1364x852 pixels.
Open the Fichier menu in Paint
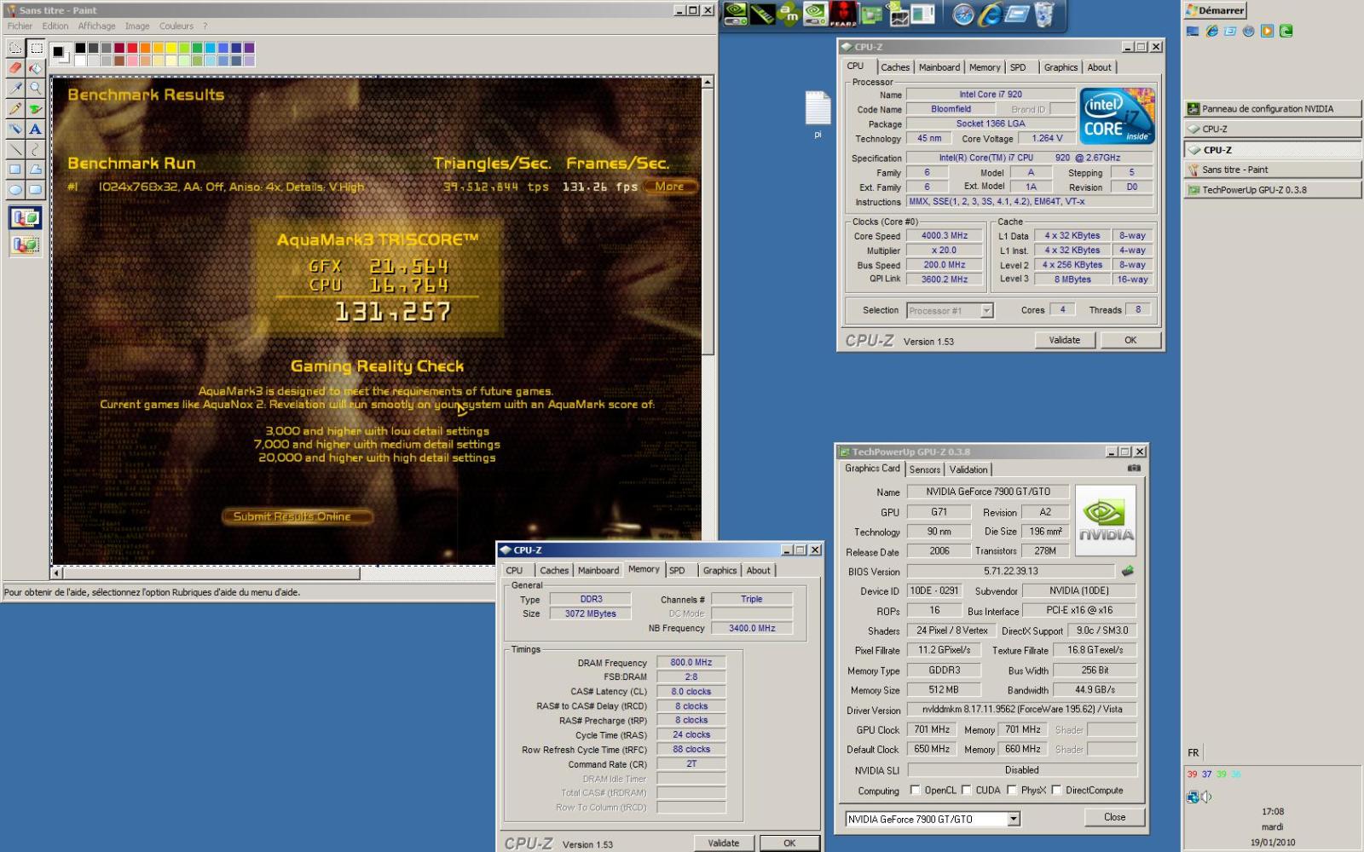click(x=20, y=26)
